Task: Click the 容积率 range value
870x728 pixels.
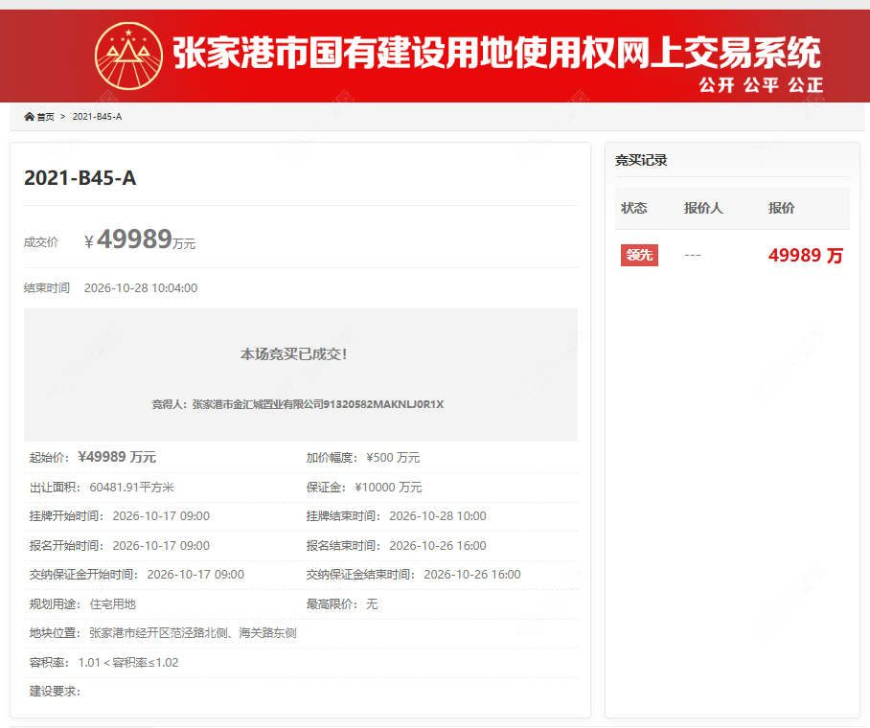Action: point(128,663)
